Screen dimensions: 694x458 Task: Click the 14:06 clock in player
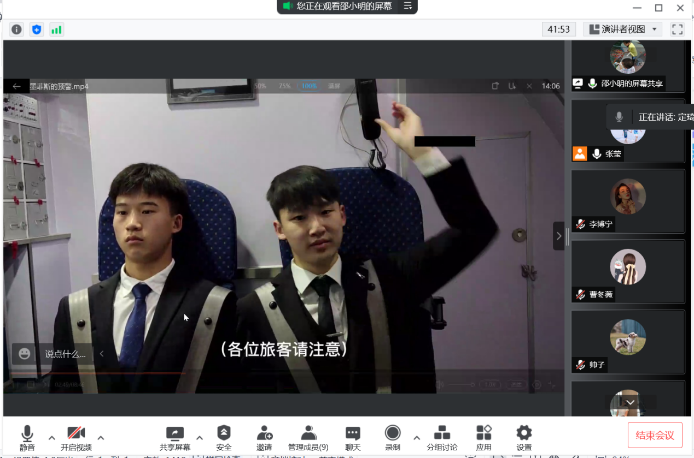point(551,86)
